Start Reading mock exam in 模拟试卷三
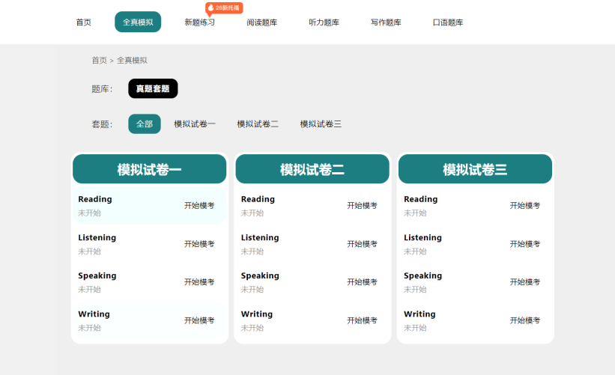 click(525, 205)
